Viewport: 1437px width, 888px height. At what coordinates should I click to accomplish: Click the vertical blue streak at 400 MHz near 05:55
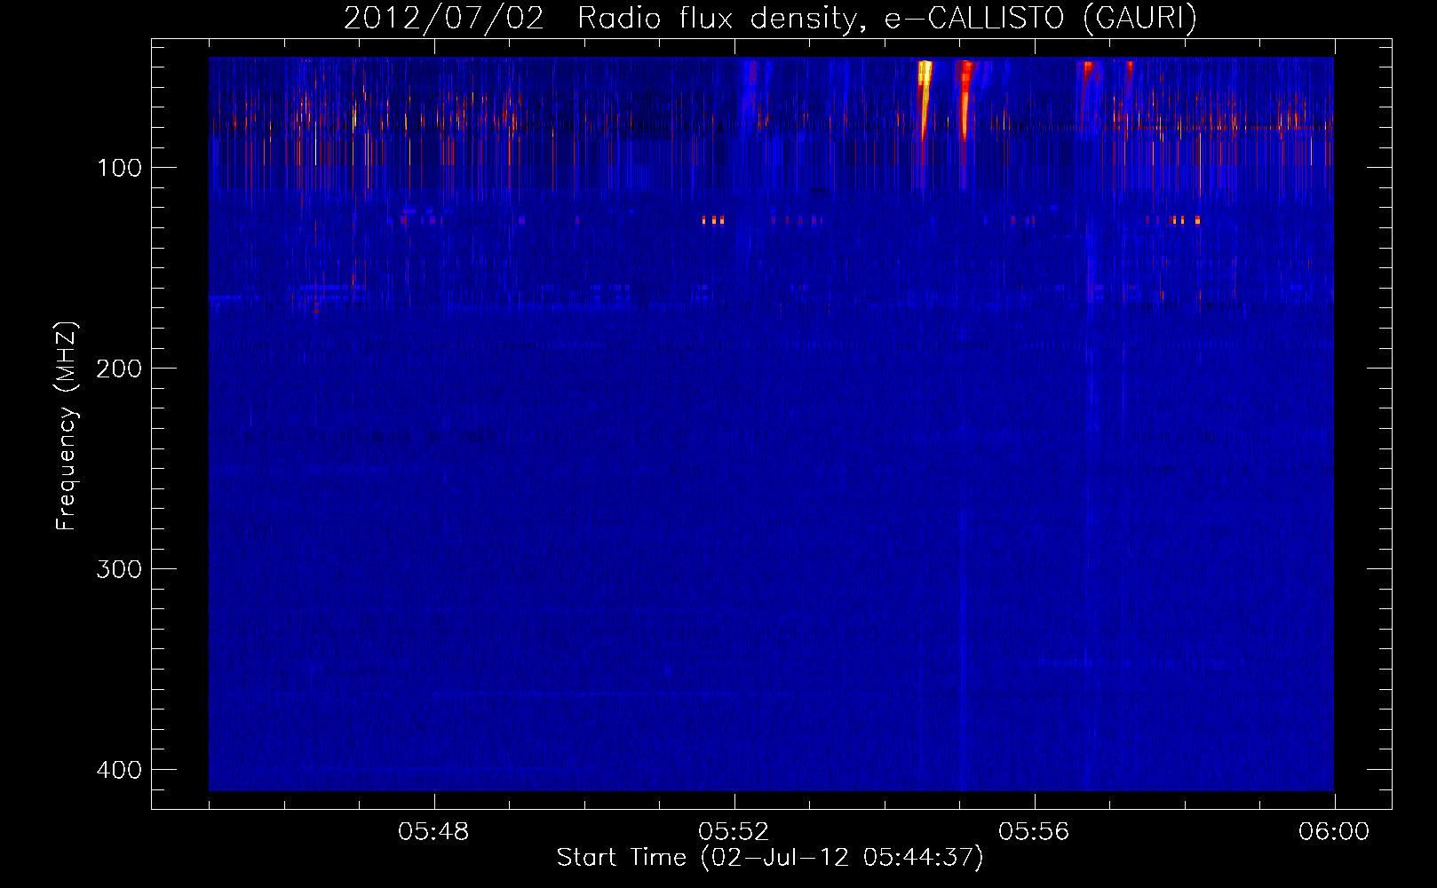tap(963, 768)
